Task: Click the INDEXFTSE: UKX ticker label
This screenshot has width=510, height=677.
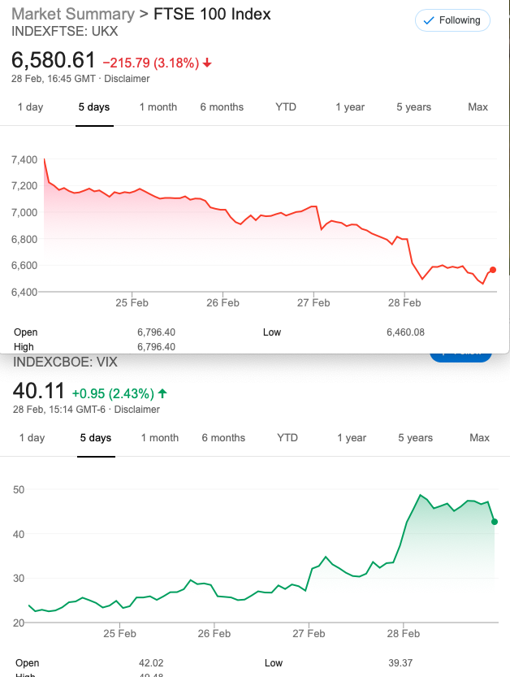Action: [x=65, y=32]
